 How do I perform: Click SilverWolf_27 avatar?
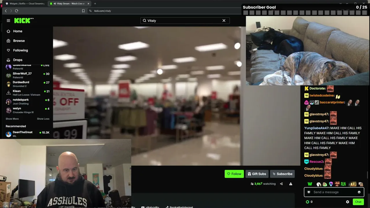pos(8,75)
